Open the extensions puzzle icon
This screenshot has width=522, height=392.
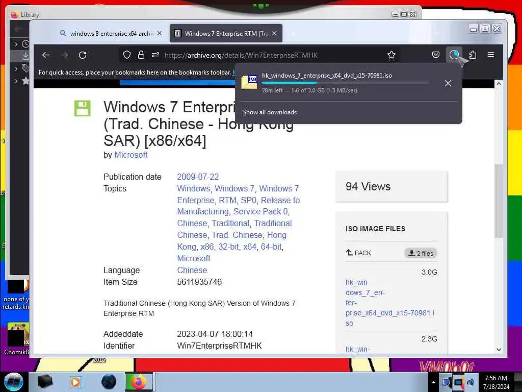point(473,55)
